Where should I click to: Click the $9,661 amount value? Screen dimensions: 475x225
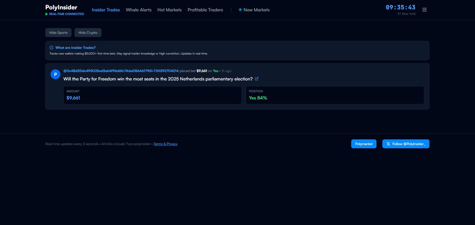pos(73,98)
